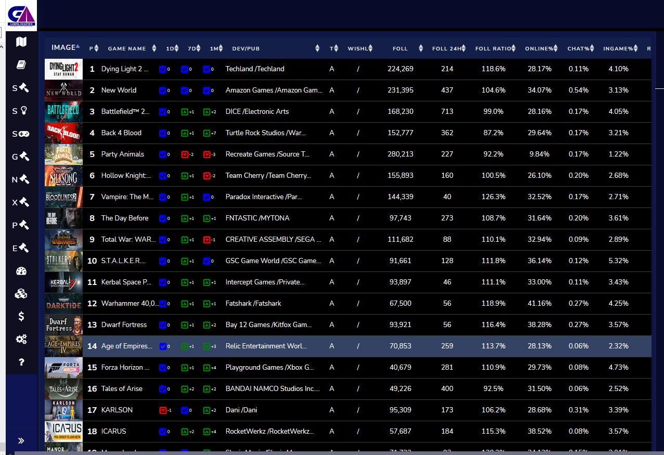Screen dimensions: 664x455
Task: Click Party Animals red 7D down arrow
Action: (x=184, y=154)
